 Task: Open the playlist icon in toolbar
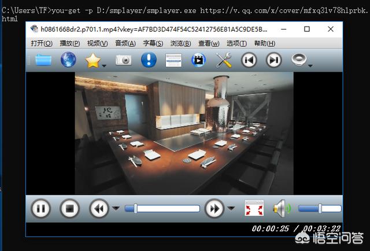tap(173, 60)
